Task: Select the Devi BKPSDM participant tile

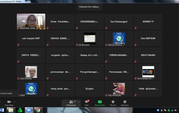Action: click(x=148, y=39)
